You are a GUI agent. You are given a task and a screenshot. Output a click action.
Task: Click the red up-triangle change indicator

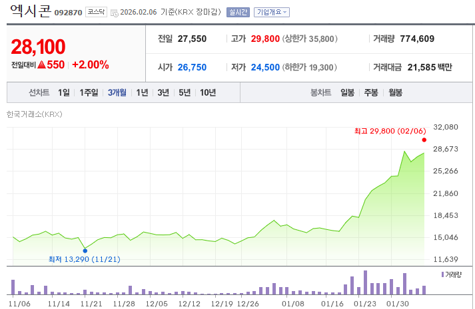pyautogui.click(x=42, y=64)
